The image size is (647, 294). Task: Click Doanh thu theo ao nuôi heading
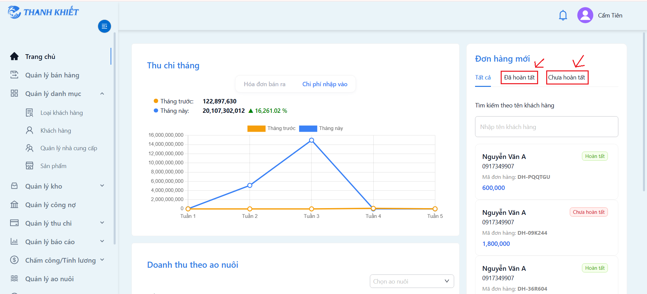pyautogui.click(x=193, y=265)
